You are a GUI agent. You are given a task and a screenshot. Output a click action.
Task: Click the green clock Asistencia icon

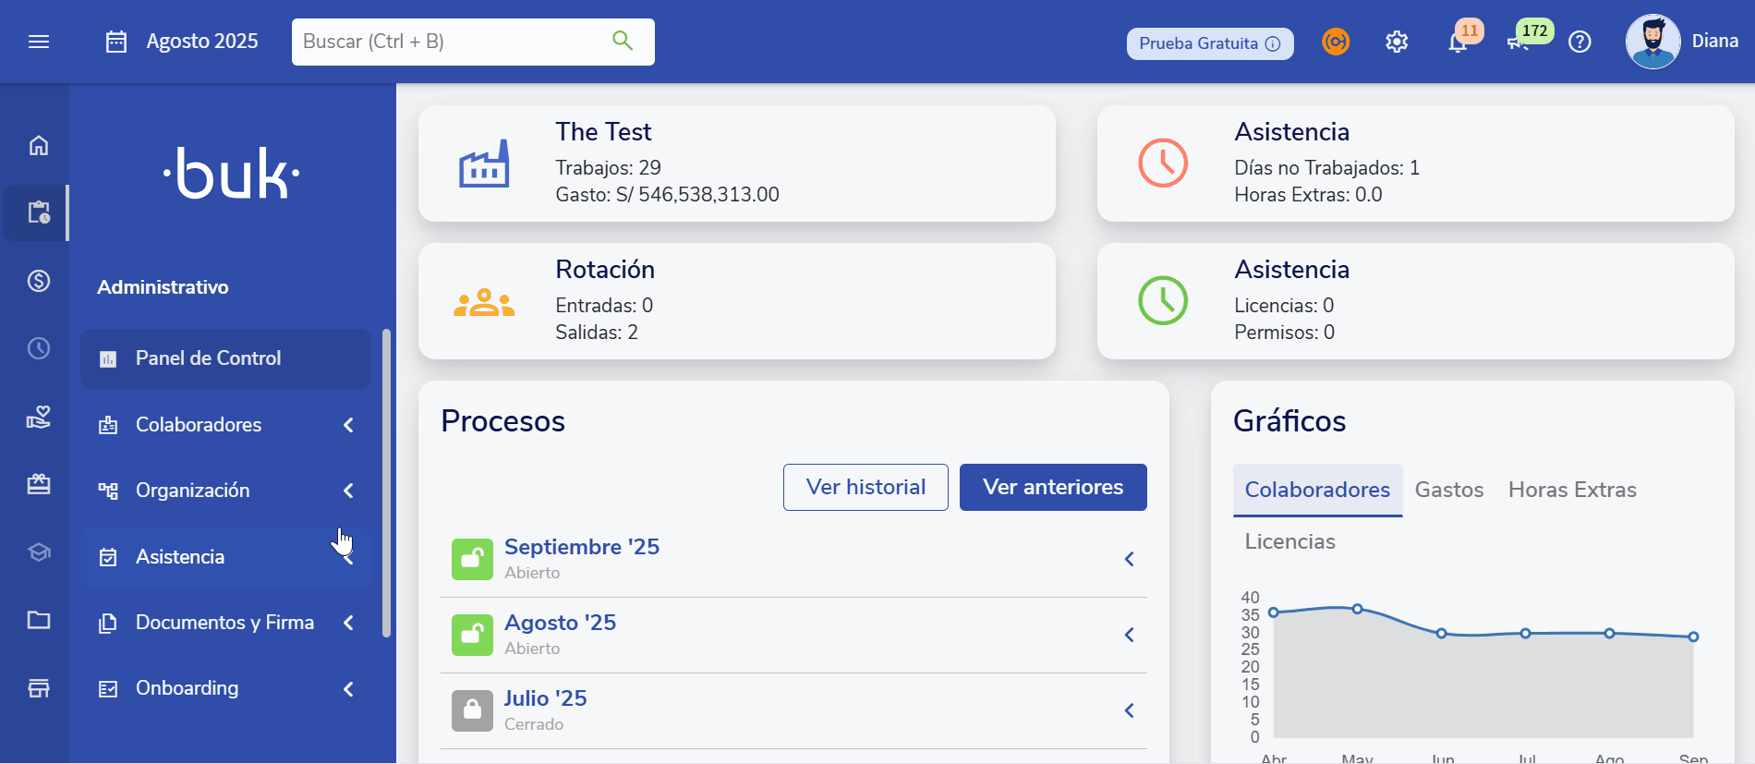1163,301
